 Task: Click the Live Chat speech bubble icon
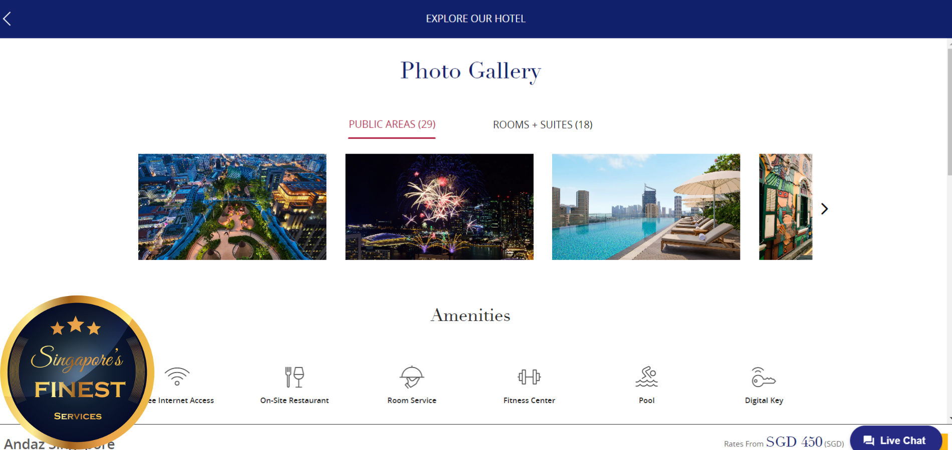869,440
